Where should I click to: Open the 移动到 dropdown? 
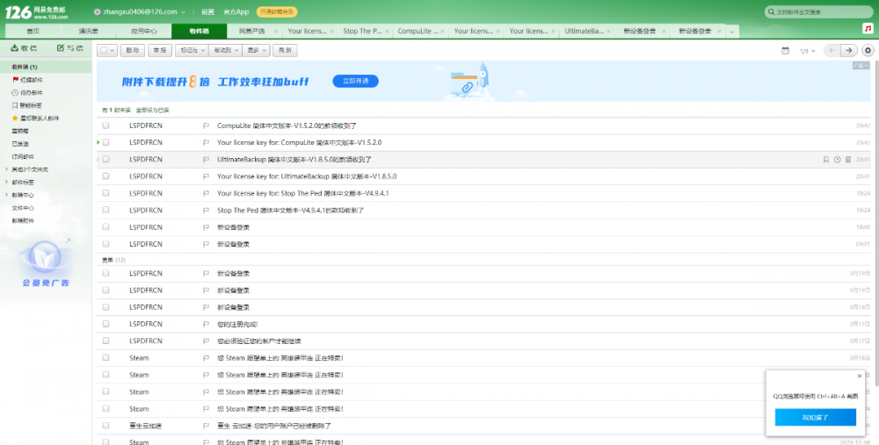coord(225,50)
